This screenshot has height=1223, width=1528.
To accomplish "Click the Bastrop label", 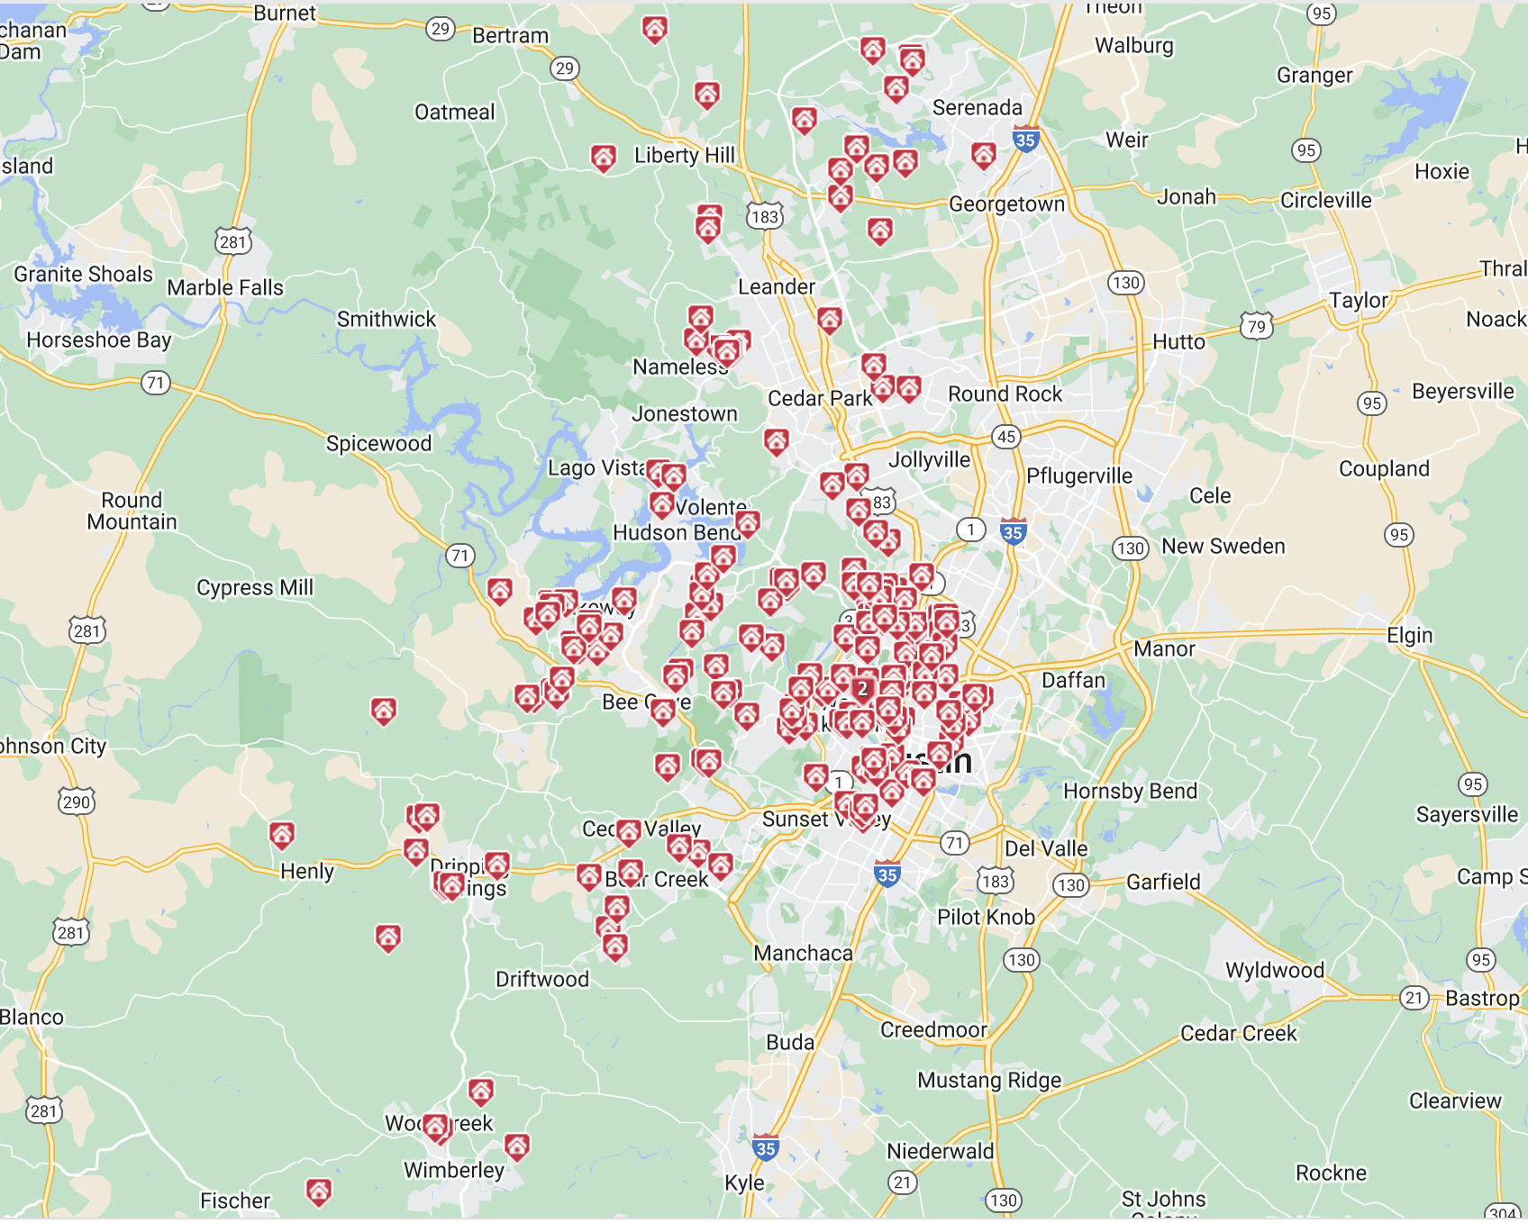I will [1482, 999].
